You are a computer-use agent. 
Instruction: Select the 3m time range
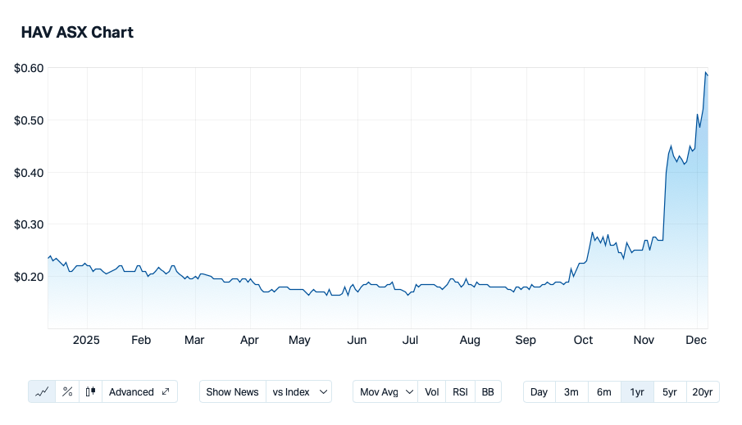[571, 391]
